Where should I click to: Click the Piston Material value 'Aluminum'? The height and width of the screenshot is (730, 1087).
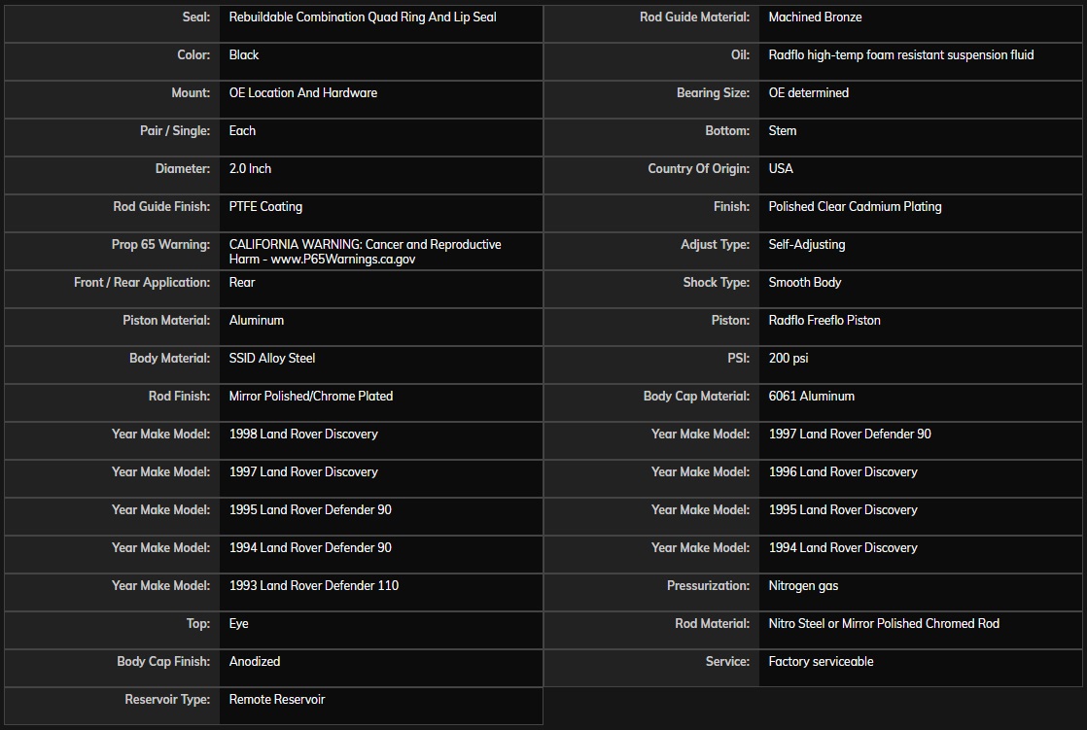click(x=257, y=320)
